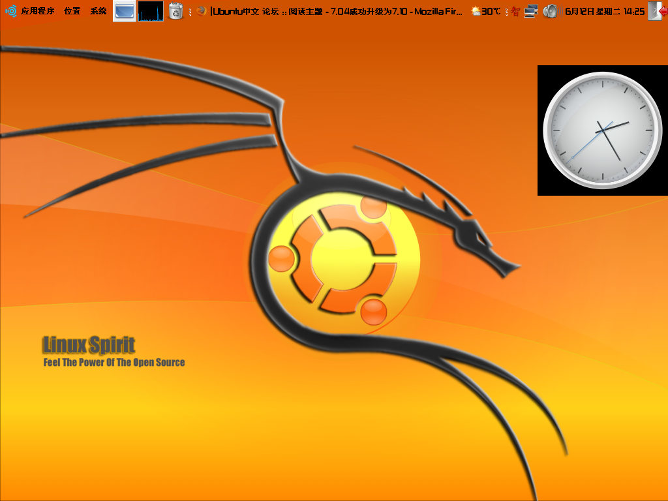
Task: Open the weather applet sun icon
Action: tap(476, 11)
